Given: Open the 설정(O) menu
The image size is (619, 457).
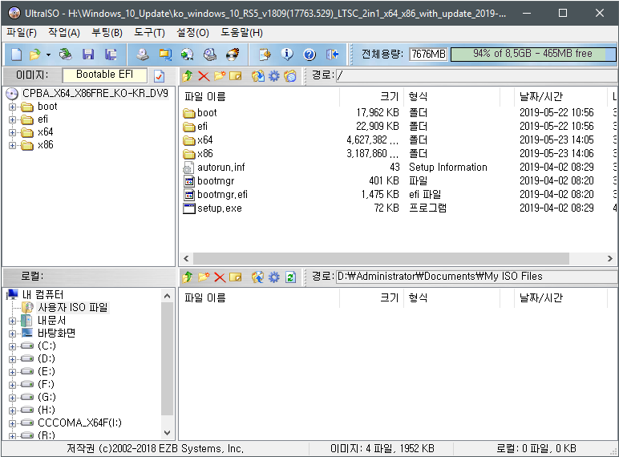Looking at the screenshot, I should pos(192,33).
